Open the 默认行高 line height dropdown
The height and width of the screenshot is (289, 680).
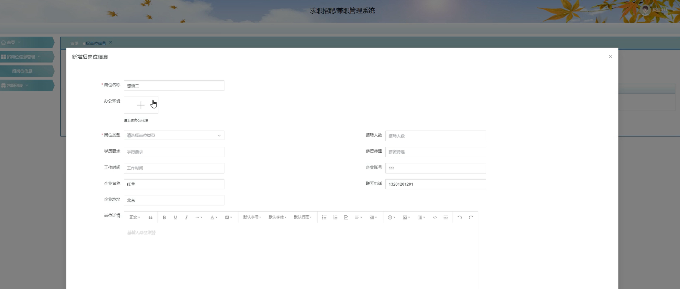point(303,217)
